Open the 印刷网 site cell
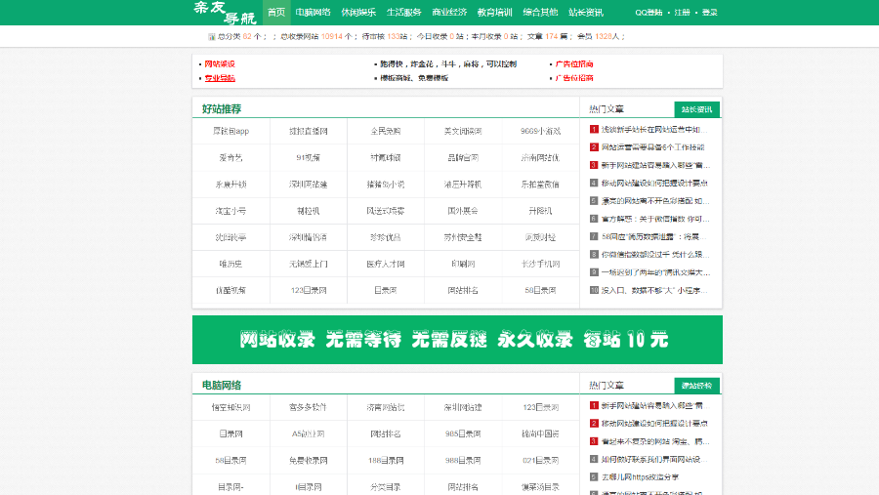 (463, 264)
